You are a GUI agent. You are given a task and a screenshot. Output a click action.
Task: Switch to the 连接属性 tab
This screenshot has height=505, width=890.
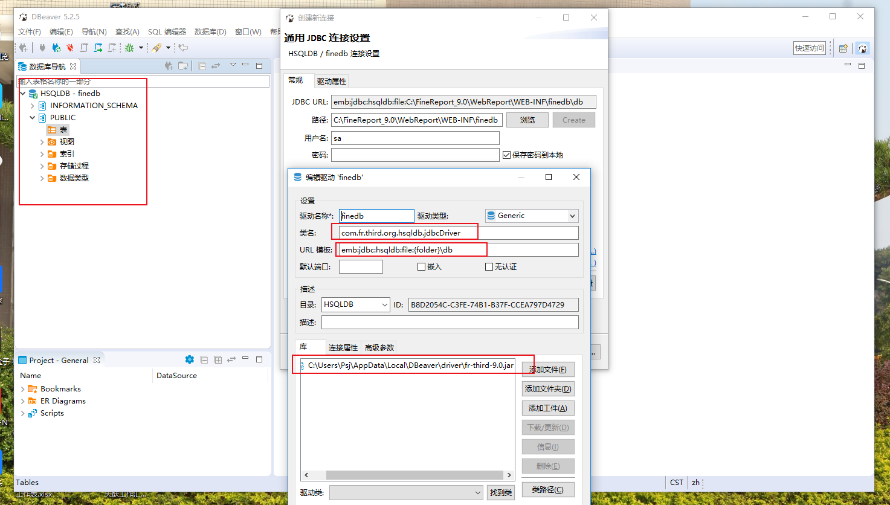(343, 347)
